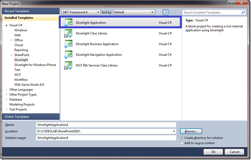Click the WCF RIA Services Class Library icon

(68, 65)
